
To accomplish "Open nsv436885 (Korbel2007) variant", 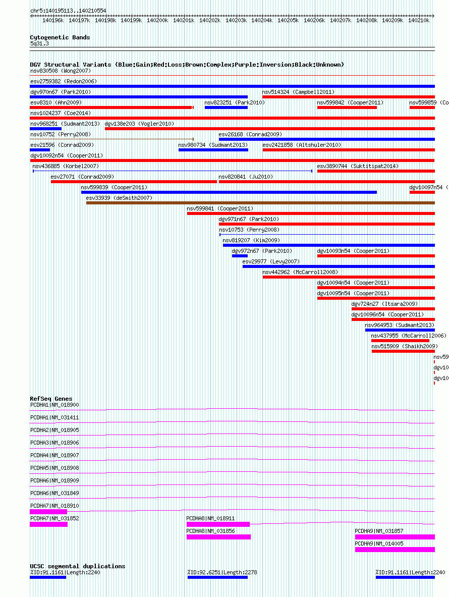I will click(173, 172).
